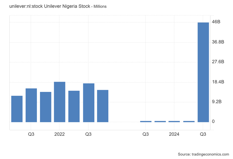The height and width of the screenshot is (159, 233).
Task: Select the leftmost bar in the chart
Action: point(17,109)
